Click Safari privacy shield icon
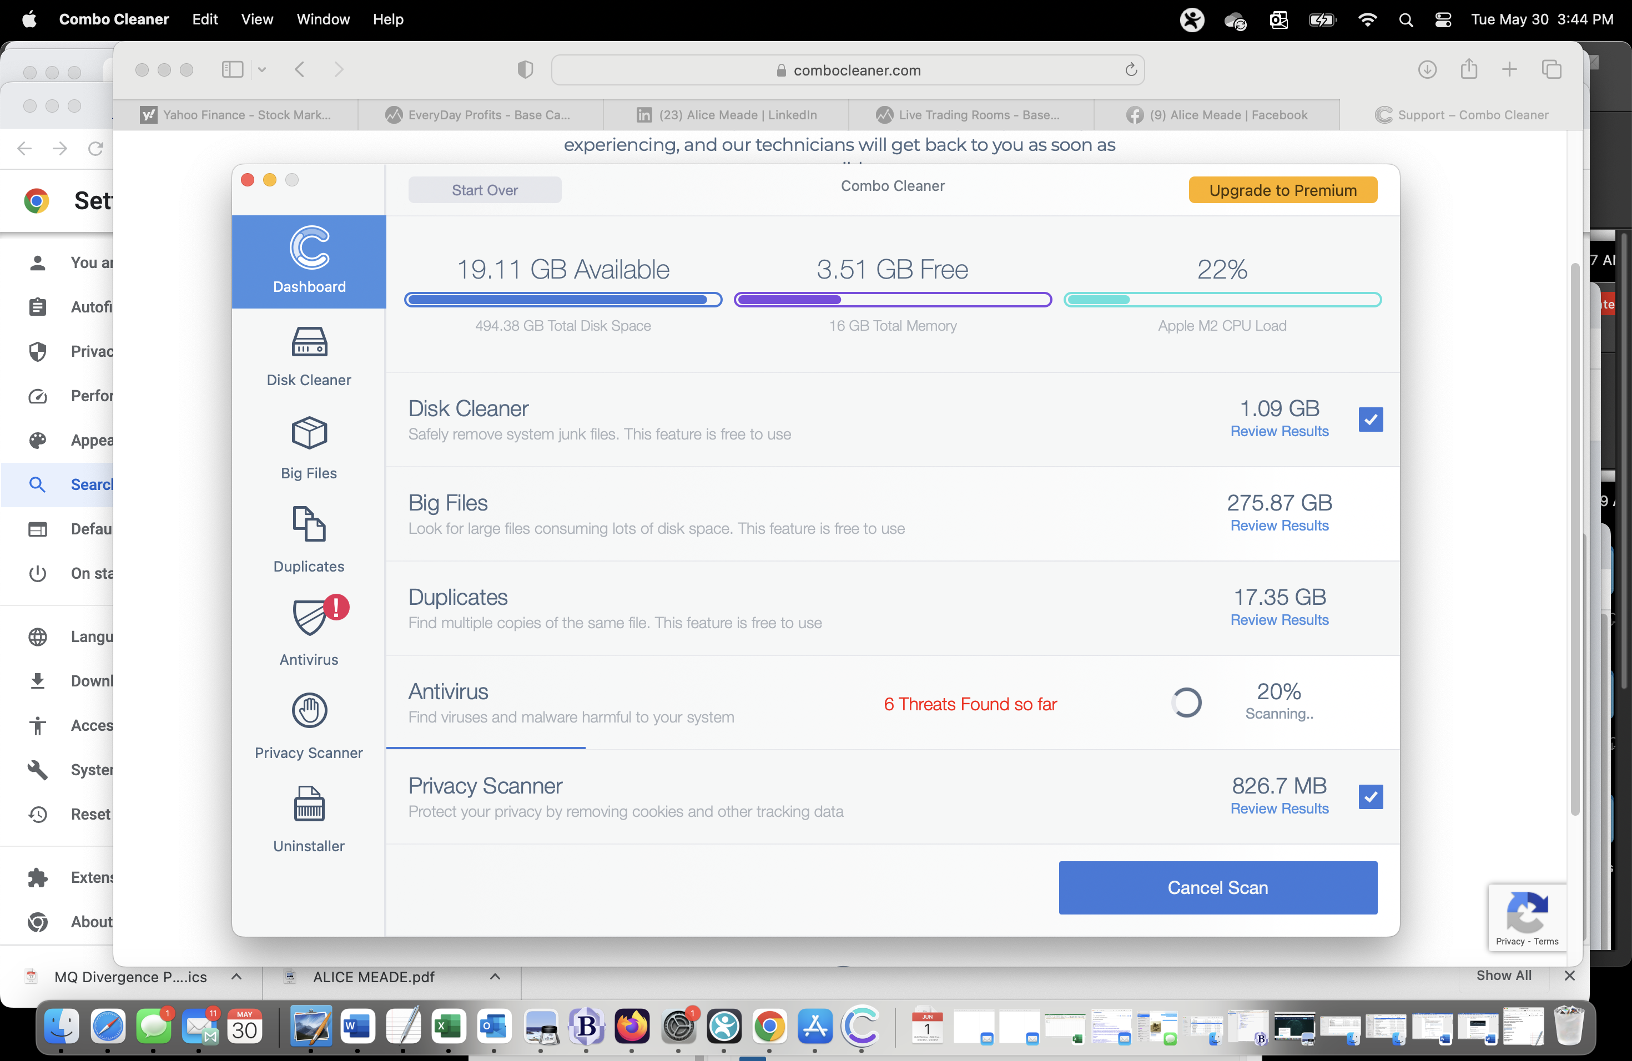The image size is (1632, 1061). click(x=525, y=69)
